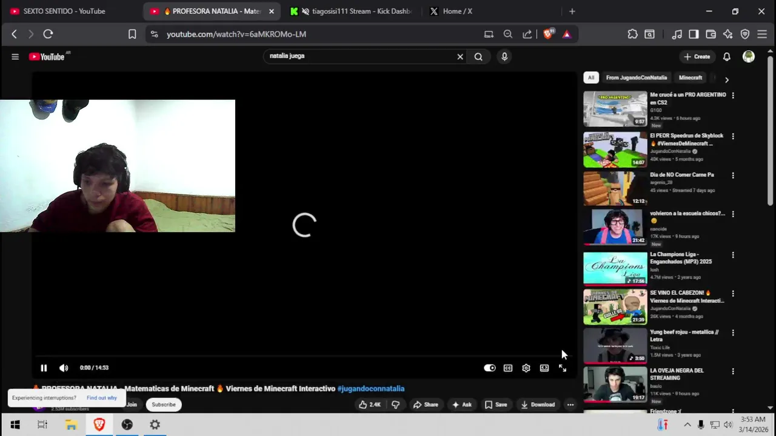
Task: Open options for volvieron a la escuela video
Action: (x=733, y=214)
